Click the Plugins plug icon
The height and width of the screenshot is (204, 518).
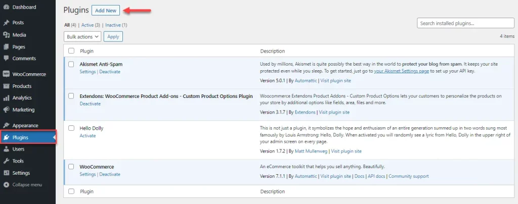click(6, 137)
